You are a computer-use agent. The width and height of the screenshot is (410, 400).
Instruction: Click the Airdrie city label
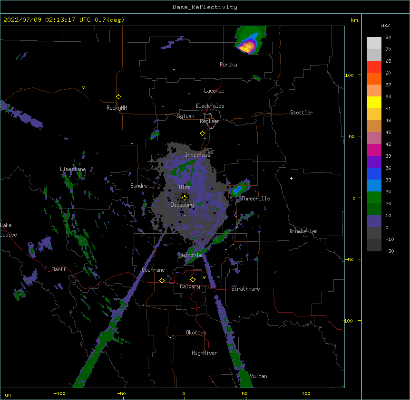pyautogui.click(x=192, y=255)
